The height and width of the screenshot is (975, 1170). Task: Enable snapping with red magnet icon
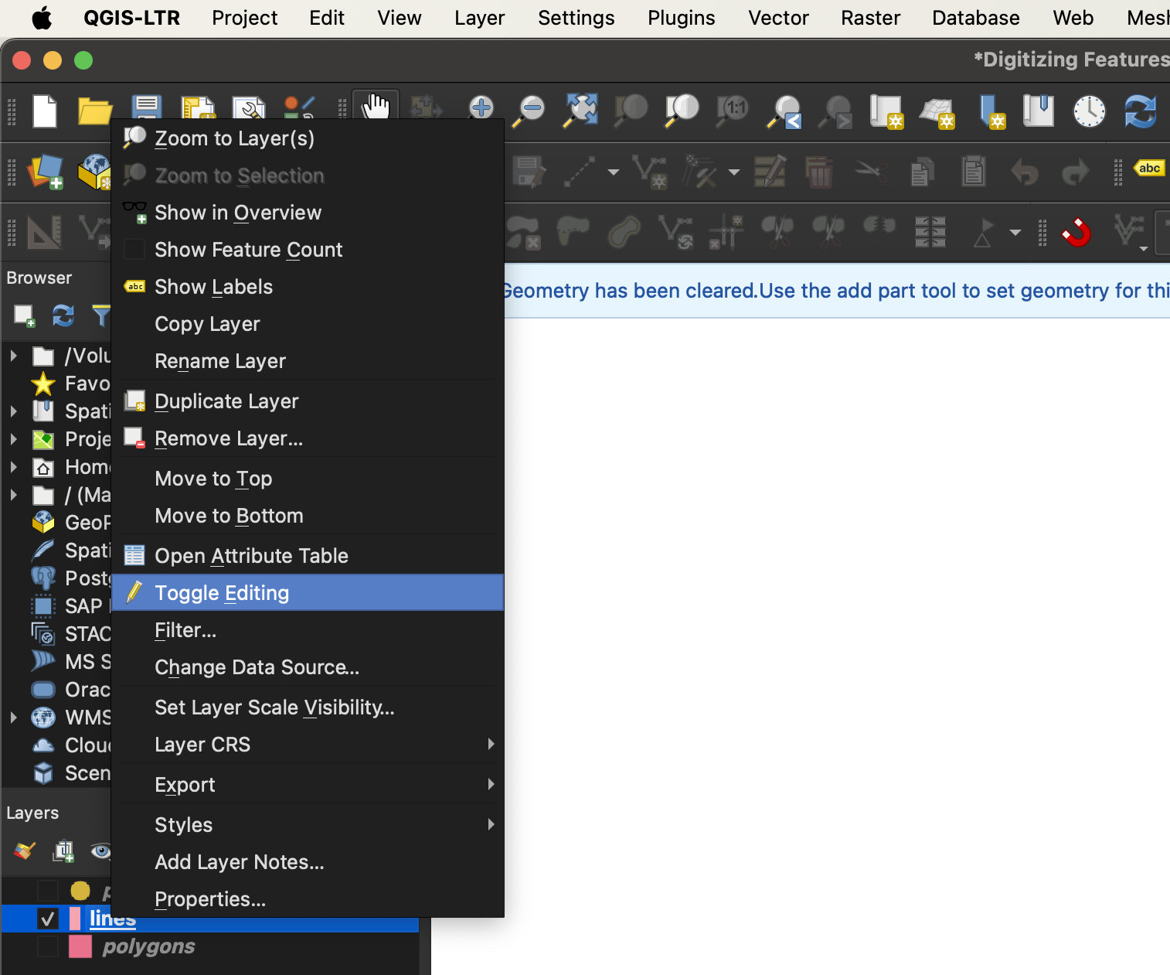1076,232
